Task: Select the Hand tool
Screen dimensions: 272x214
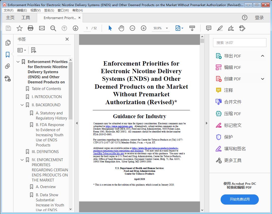Action: coord(121,28)
